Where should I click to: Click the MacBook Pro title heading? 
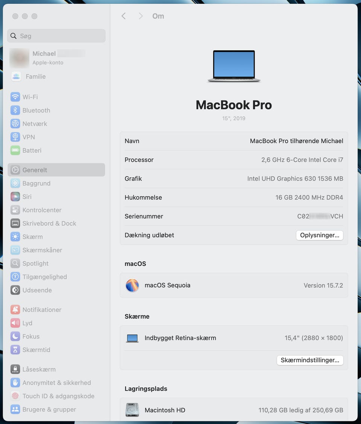234,105
